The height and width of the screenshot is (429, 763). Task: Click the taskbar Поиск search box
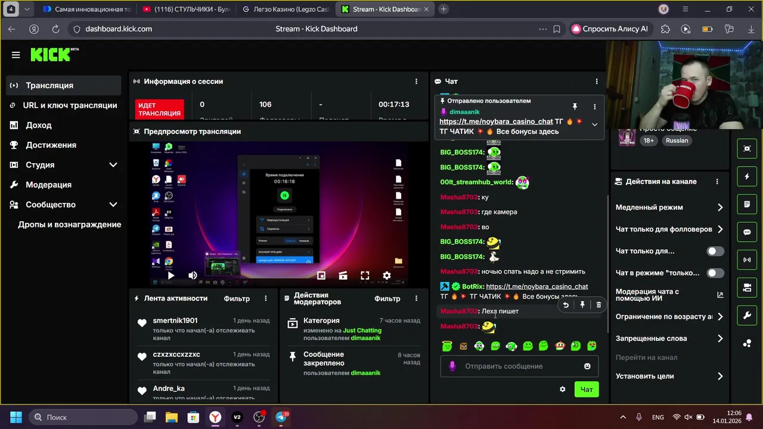click(83, 417)
